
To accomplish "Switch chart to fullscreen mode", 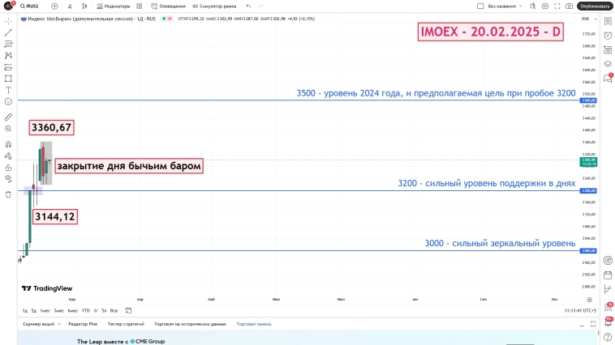I will (557, 6).
